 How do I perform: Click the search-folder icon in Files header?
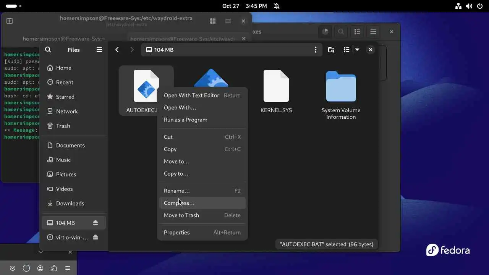[331, 50]
